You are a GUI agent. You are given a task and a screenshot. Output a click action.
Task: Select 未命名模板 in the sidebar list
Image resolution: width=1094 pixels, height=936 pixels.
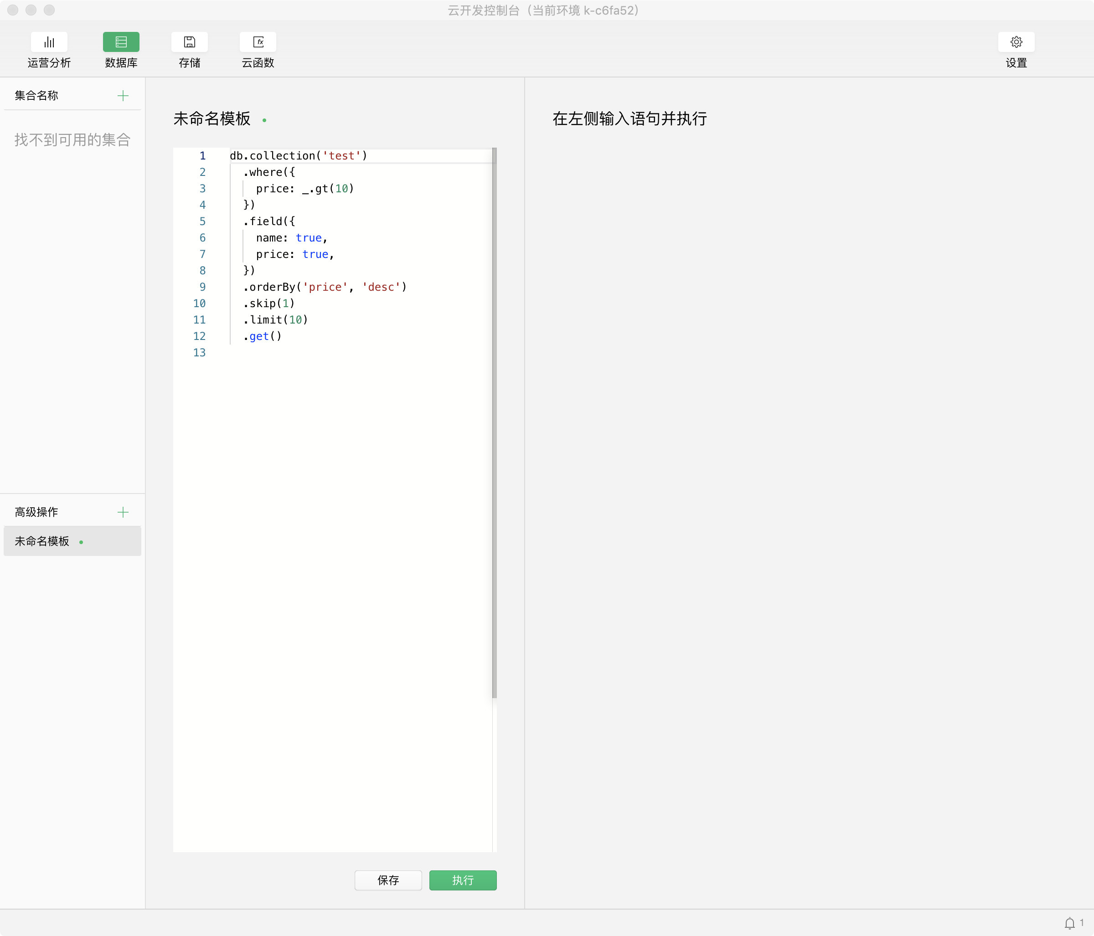tap(42, 541)
